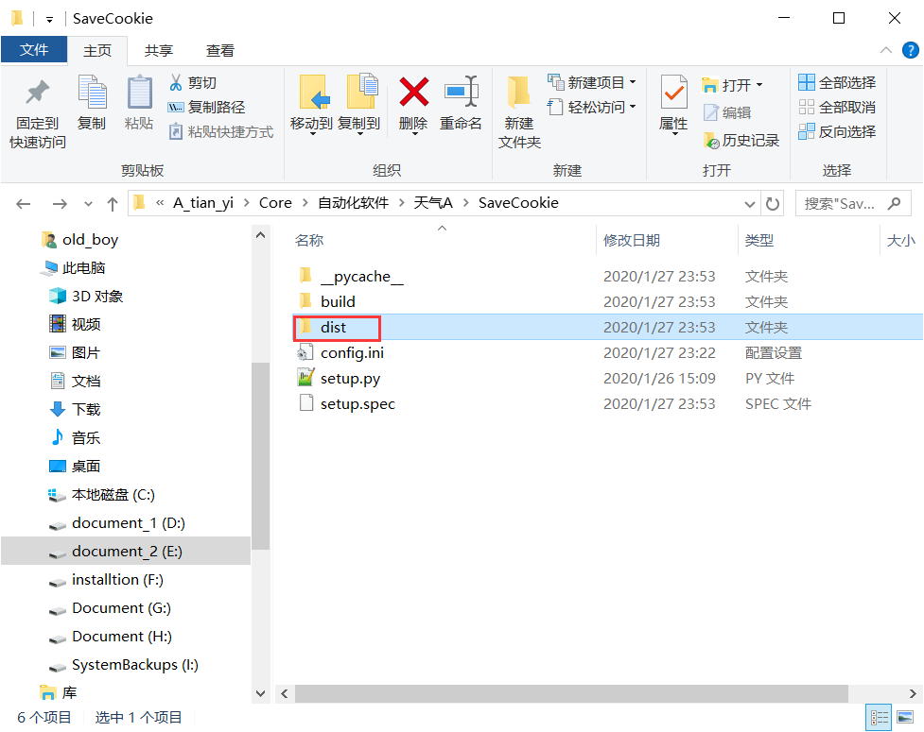
Task: Click the 天气A breadcrumb segment
Action: pyautogui.click(x=432, y=203)
